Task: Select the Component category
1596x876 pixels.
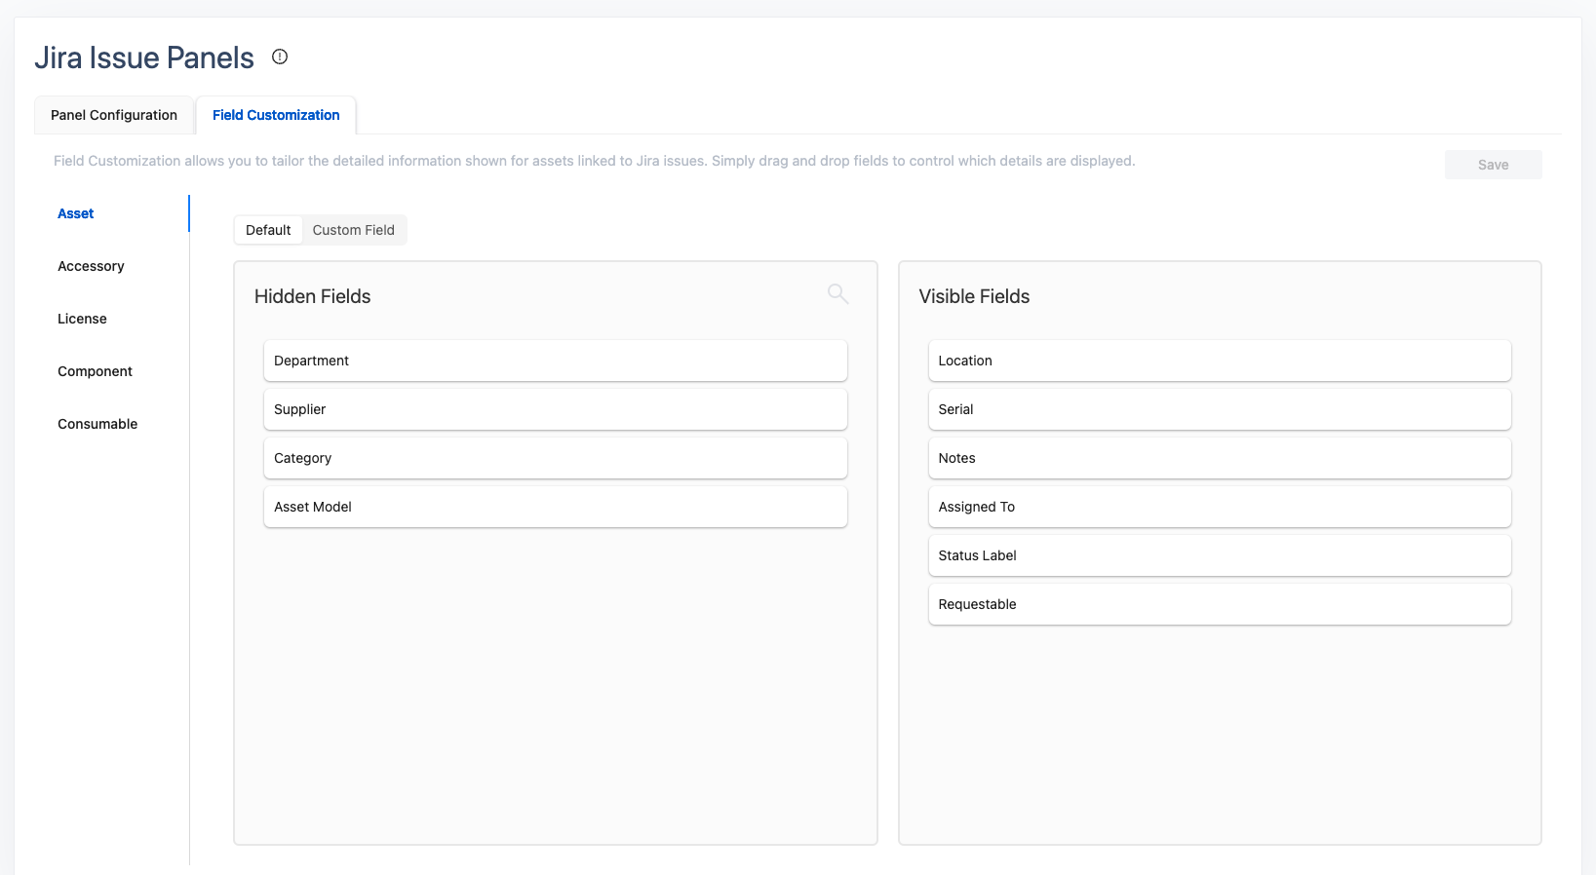Action: point(95,371)
